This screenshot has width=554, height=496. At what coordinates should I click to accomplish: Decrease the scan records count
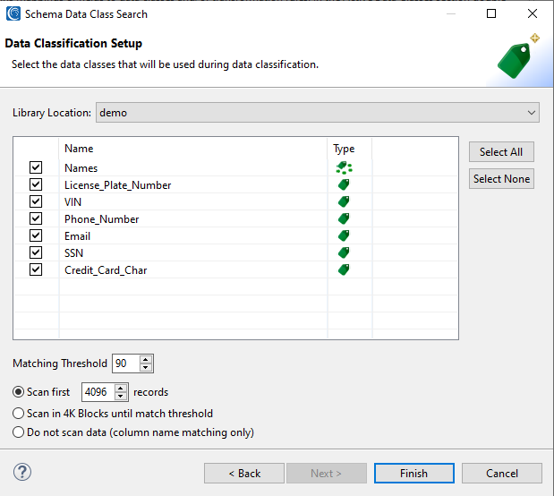[x=122, y=397]
